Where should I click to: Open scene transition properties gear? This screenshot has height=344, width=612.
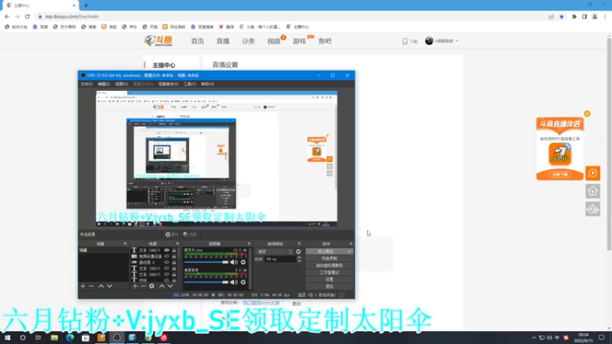pyautogui.click(x=298, y=252)
